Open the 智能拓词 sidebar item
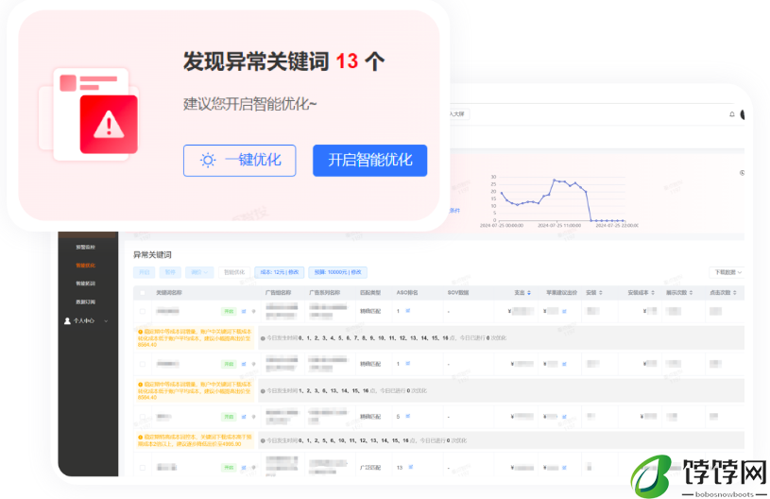 click(x=85, y=284)
